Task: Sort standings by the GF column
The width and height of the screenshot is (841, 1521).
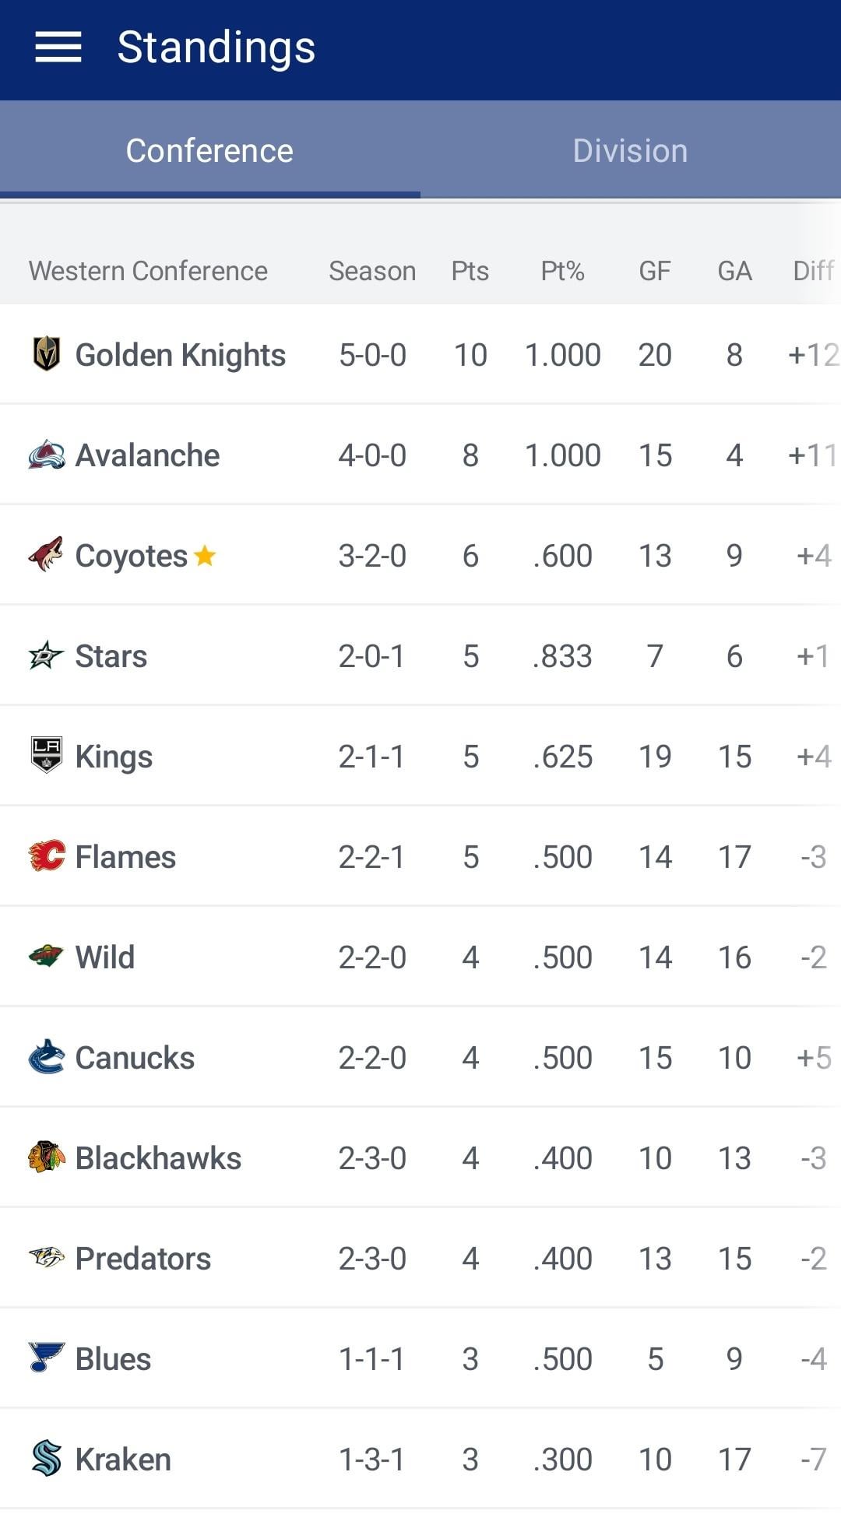Action: 654,271
